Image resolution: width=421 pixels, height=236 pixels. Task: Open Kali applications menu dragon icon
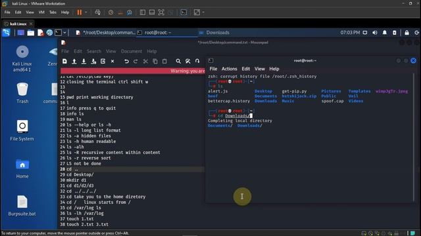pos(6,33)
